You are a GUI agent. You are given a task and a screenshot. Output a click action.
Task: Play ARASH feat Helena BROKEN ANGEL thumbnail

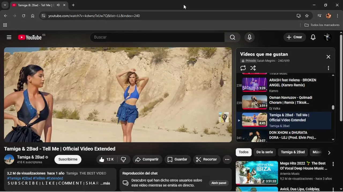(x=255, y=85)
